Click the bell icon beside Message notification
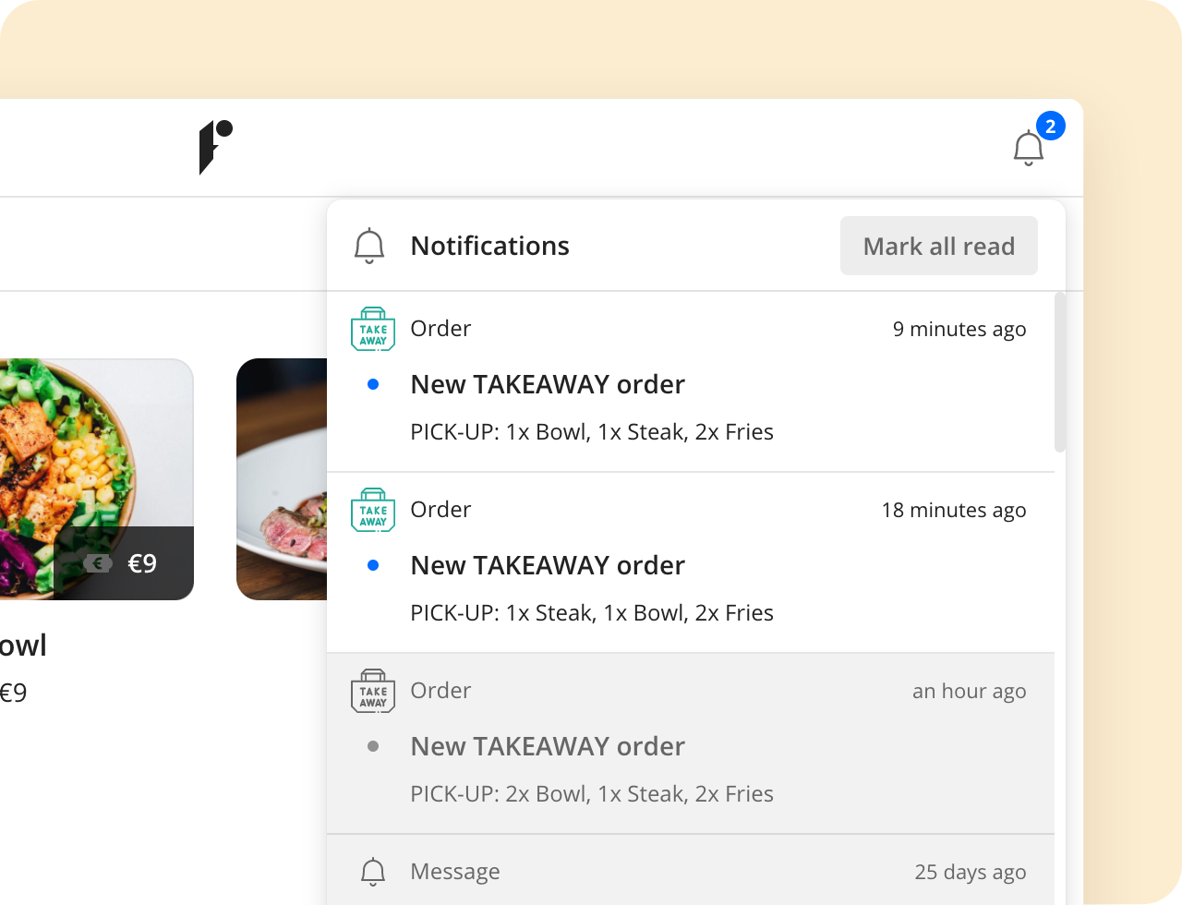This screenshot has width=1182, height=905. (373, 872)
